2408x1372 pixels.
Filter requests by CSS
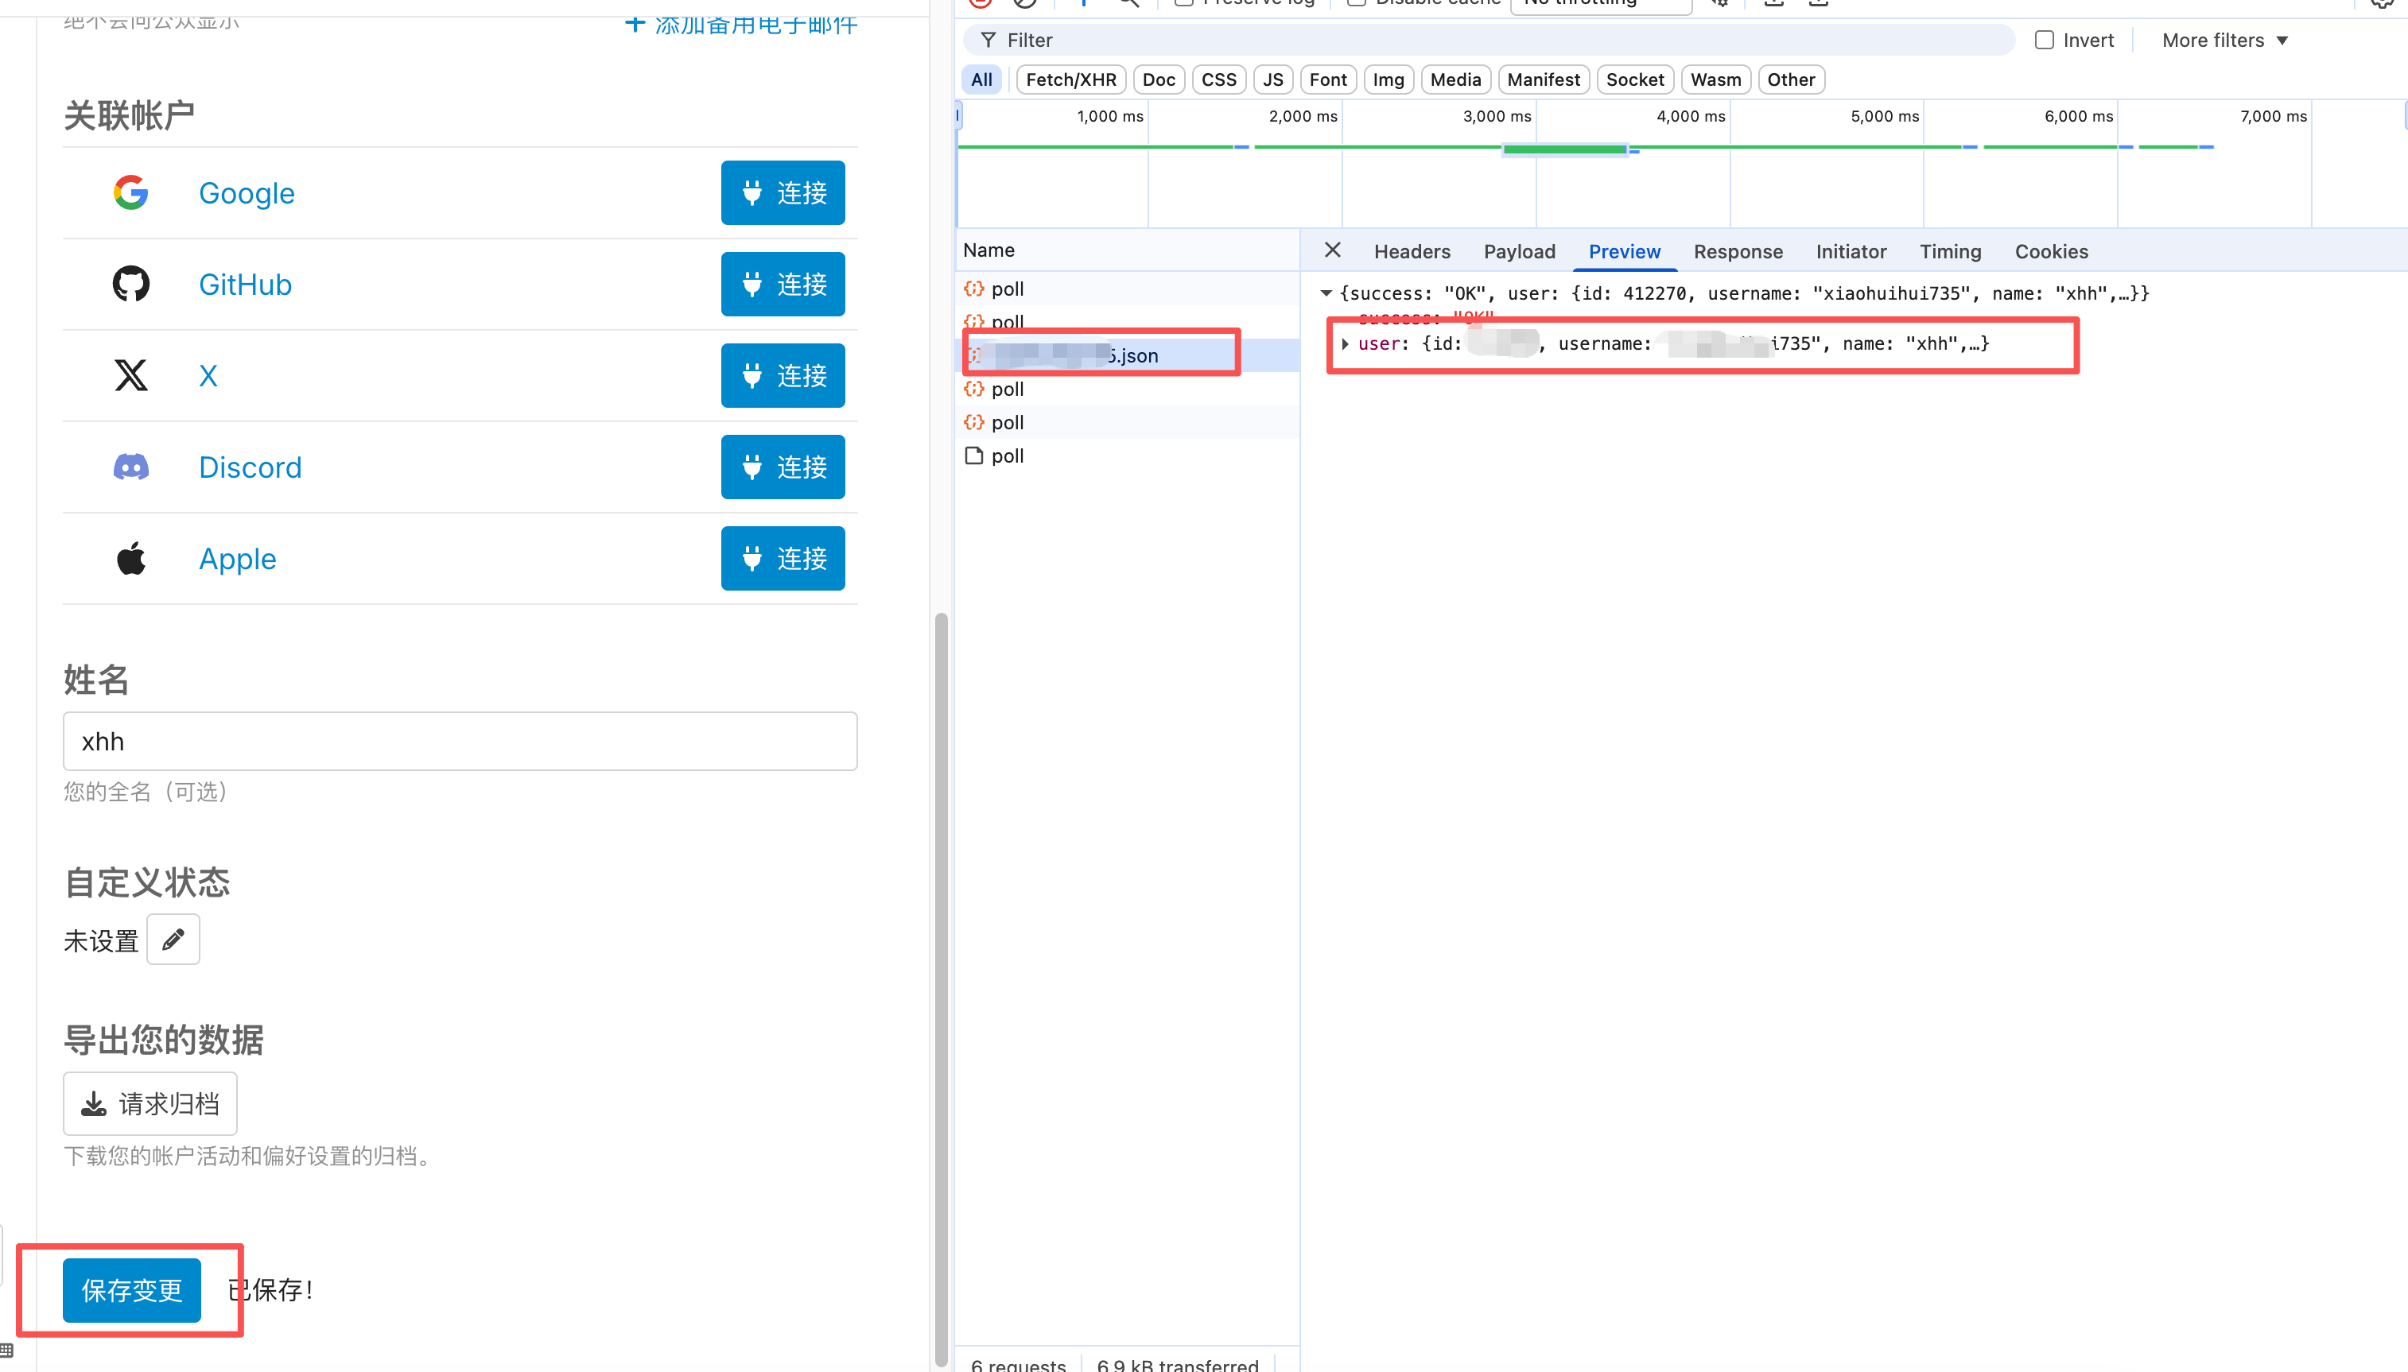(x=1218, y=79)
